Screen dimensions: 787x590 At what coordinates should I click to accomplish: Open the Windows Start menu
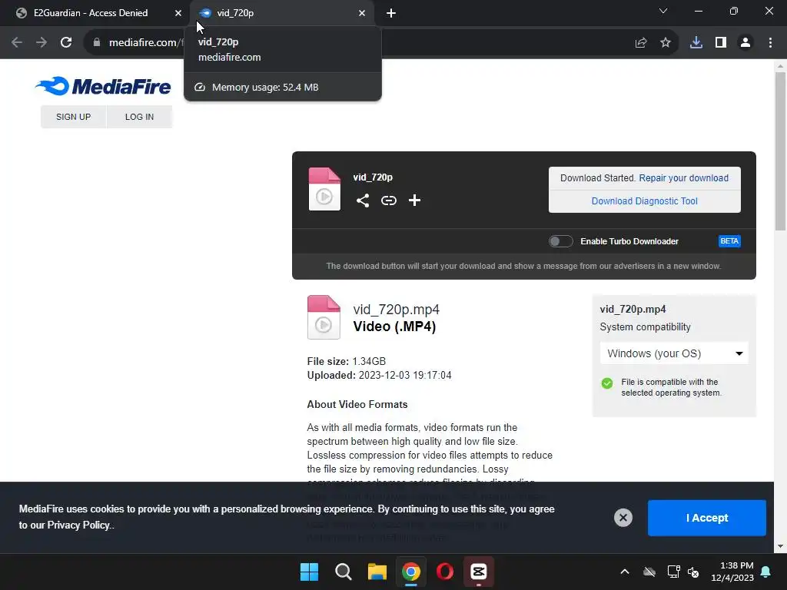click(x=309, y=572)
